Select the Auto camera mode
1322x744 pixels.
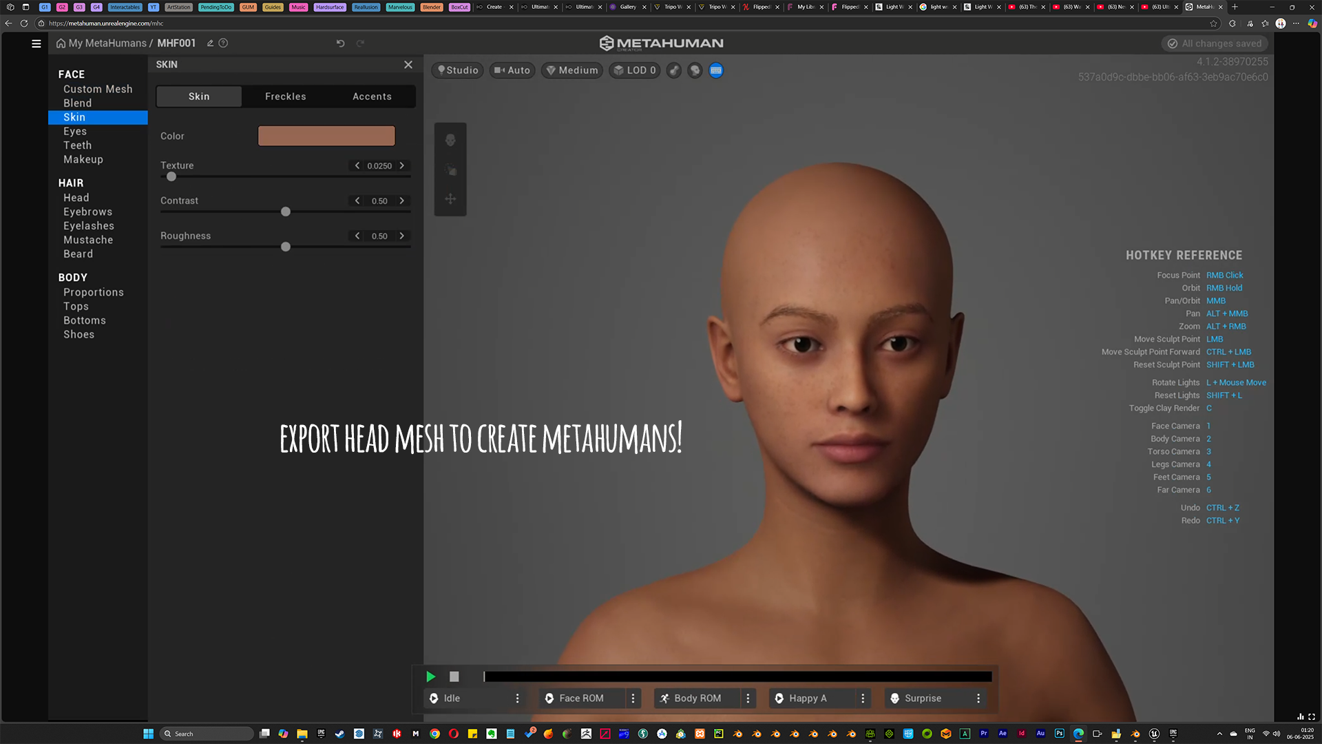pyautogui.click(x=512, y=70)
